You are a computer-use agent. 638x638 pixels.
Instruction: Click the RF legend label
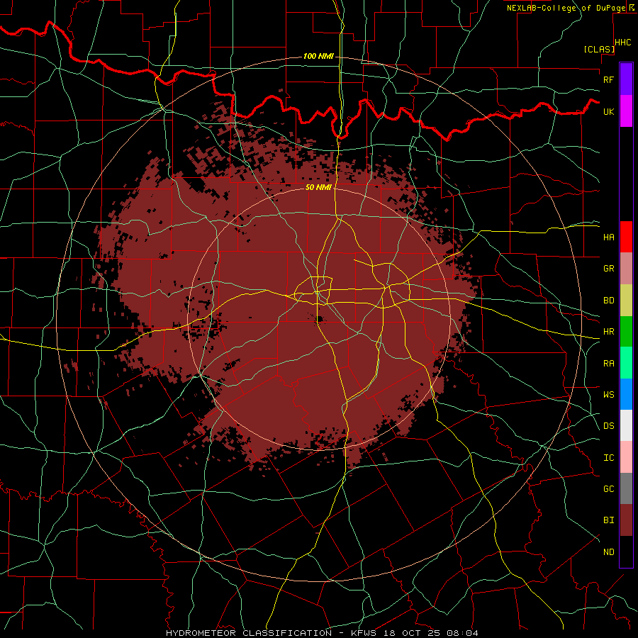pos(608,79)
